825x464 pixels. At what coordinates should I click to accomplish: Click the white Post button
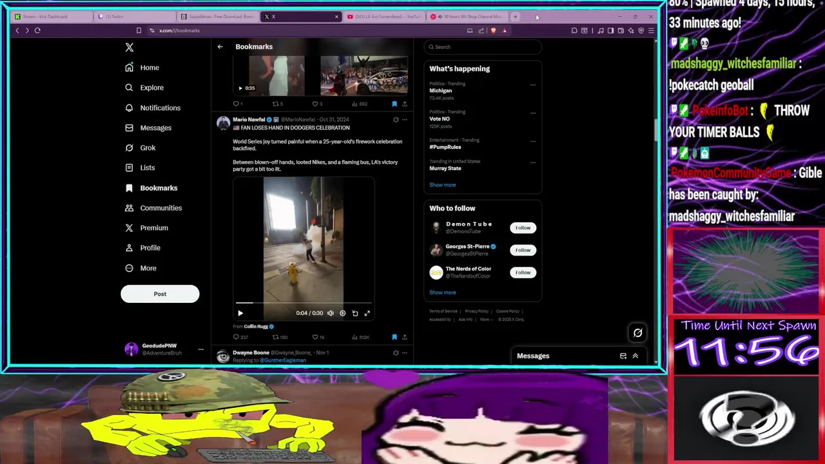[160, 294]
